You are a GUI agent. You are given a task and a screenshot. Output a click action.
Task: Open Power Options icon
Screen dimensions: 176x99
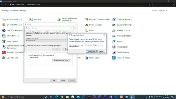click(4, 41)
